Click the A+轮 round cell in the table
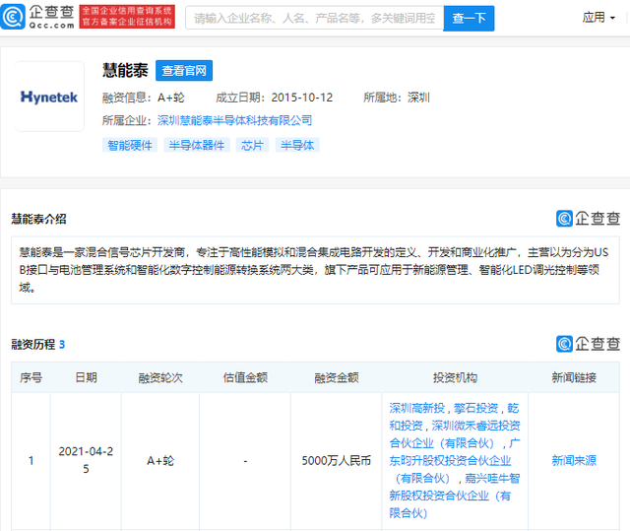630x531 pixels. click(160, 460)
